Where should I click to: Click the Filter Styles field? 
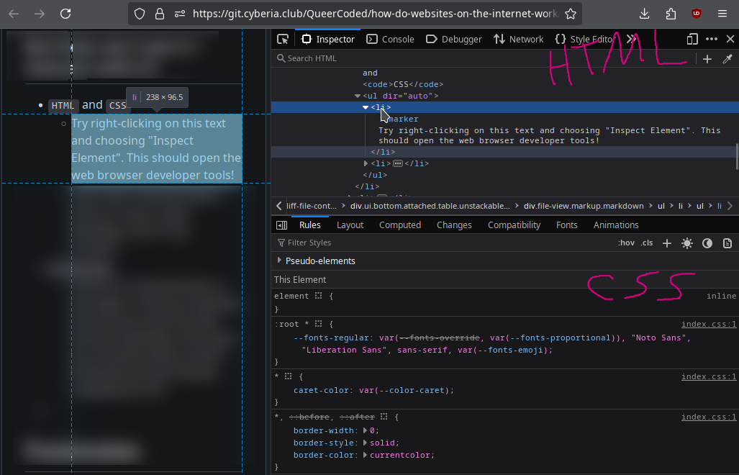(443, 243)
